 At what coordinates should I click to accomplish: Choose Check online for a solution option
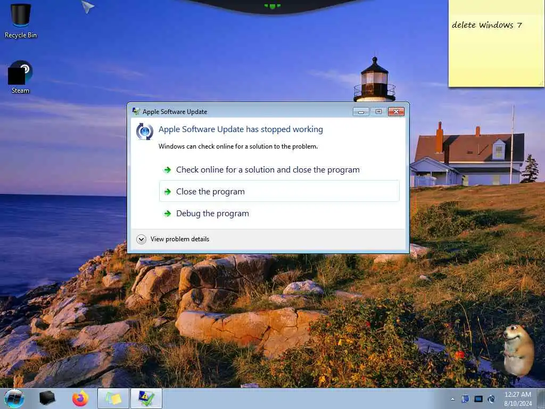pyautogui.click(x=279, y=170)
